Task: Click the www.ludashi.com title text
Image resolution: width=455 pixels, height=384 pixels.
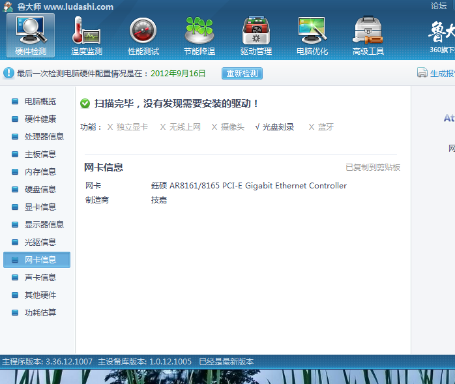Action: [78, 7]
